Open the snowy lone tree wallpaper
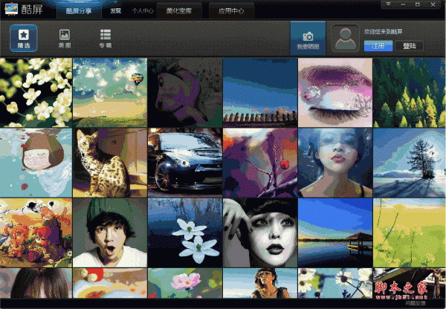Viewport: 446px width, 309px height. click(410, 163)
